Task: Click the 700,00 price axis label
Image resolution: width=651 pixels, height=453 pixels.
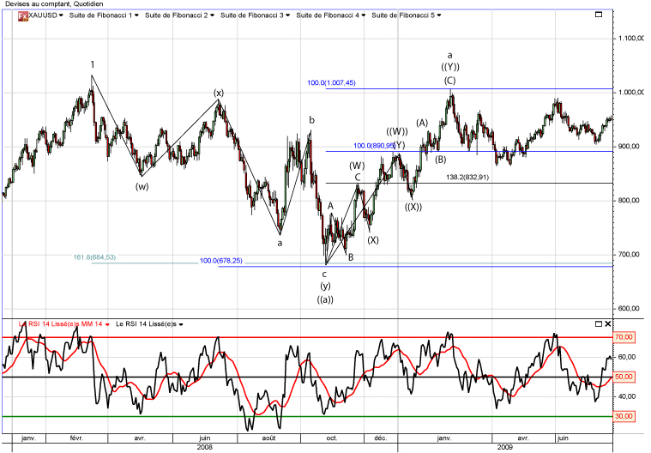Action: tap(629, 254)
